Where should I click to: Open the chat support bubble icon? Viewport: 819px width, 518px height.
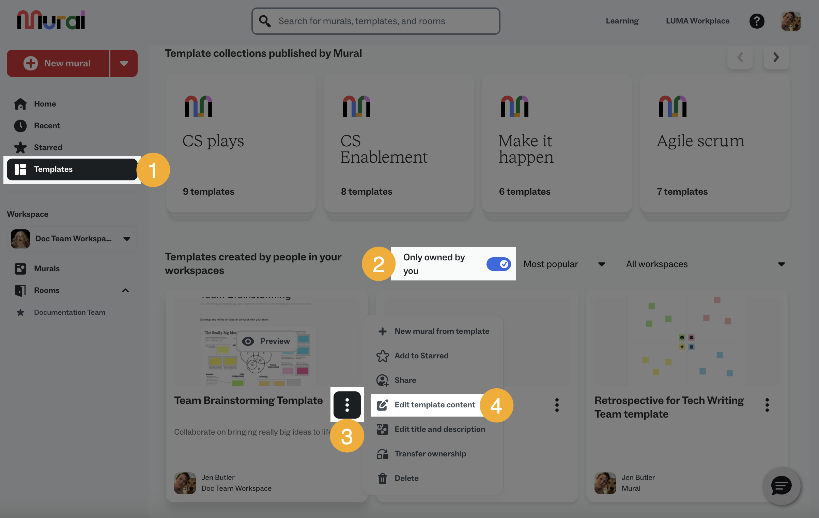point(781,486)
